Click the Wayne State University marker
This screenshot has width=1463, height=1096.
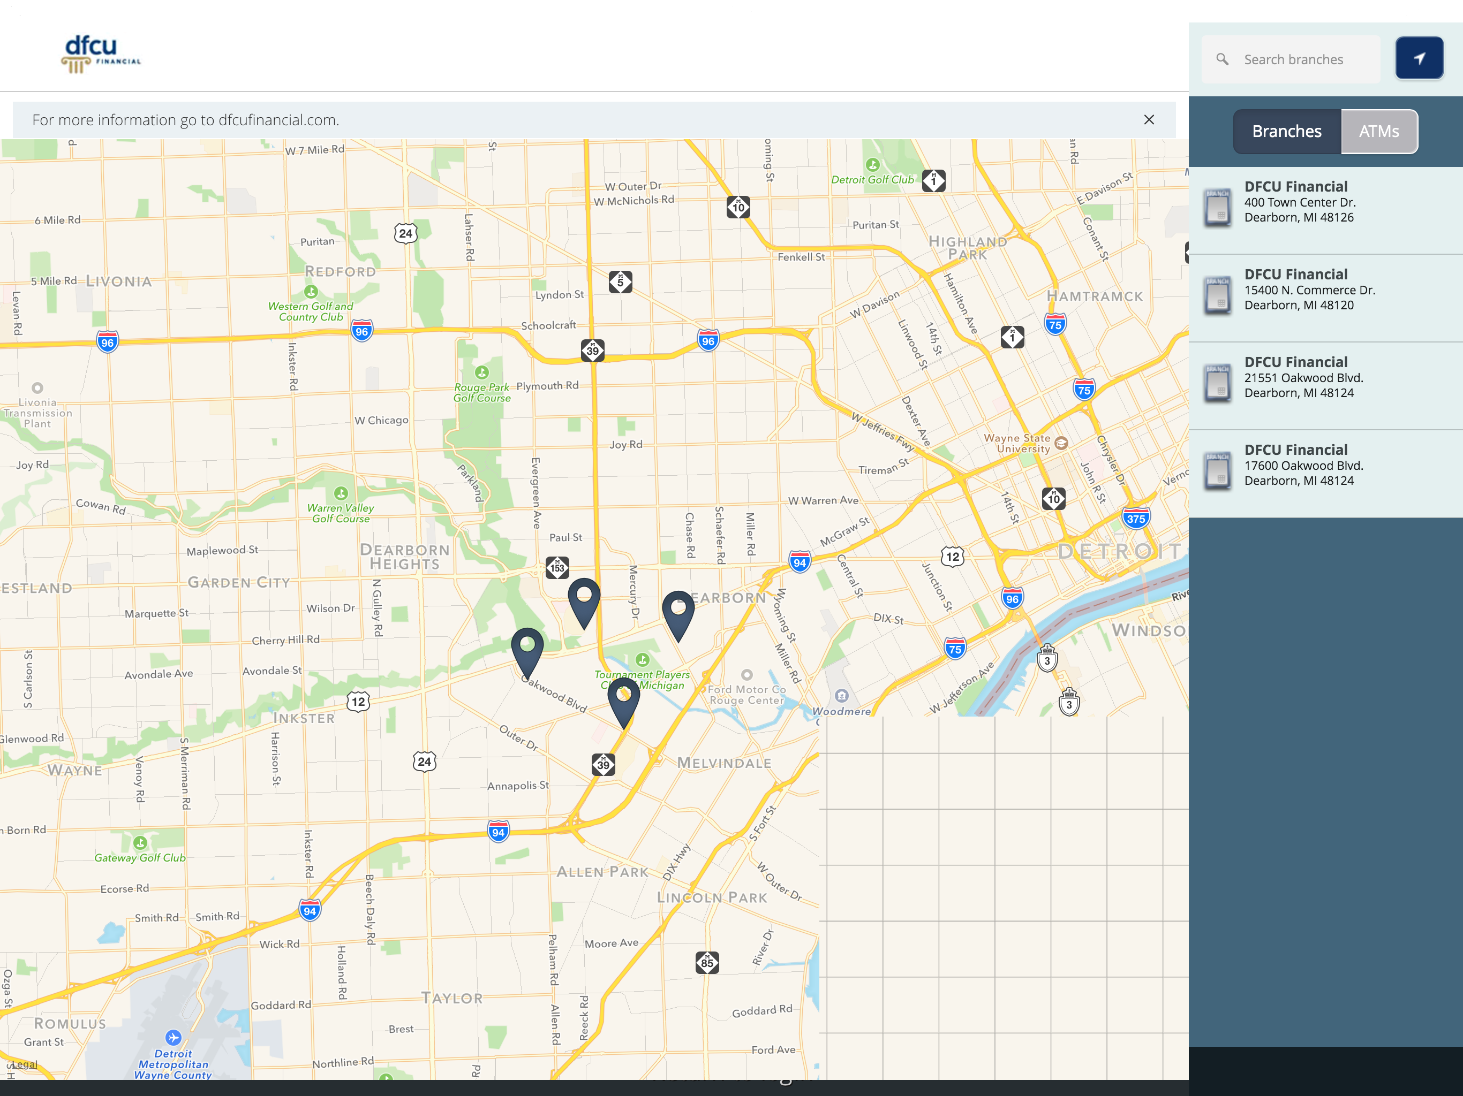1061,443
